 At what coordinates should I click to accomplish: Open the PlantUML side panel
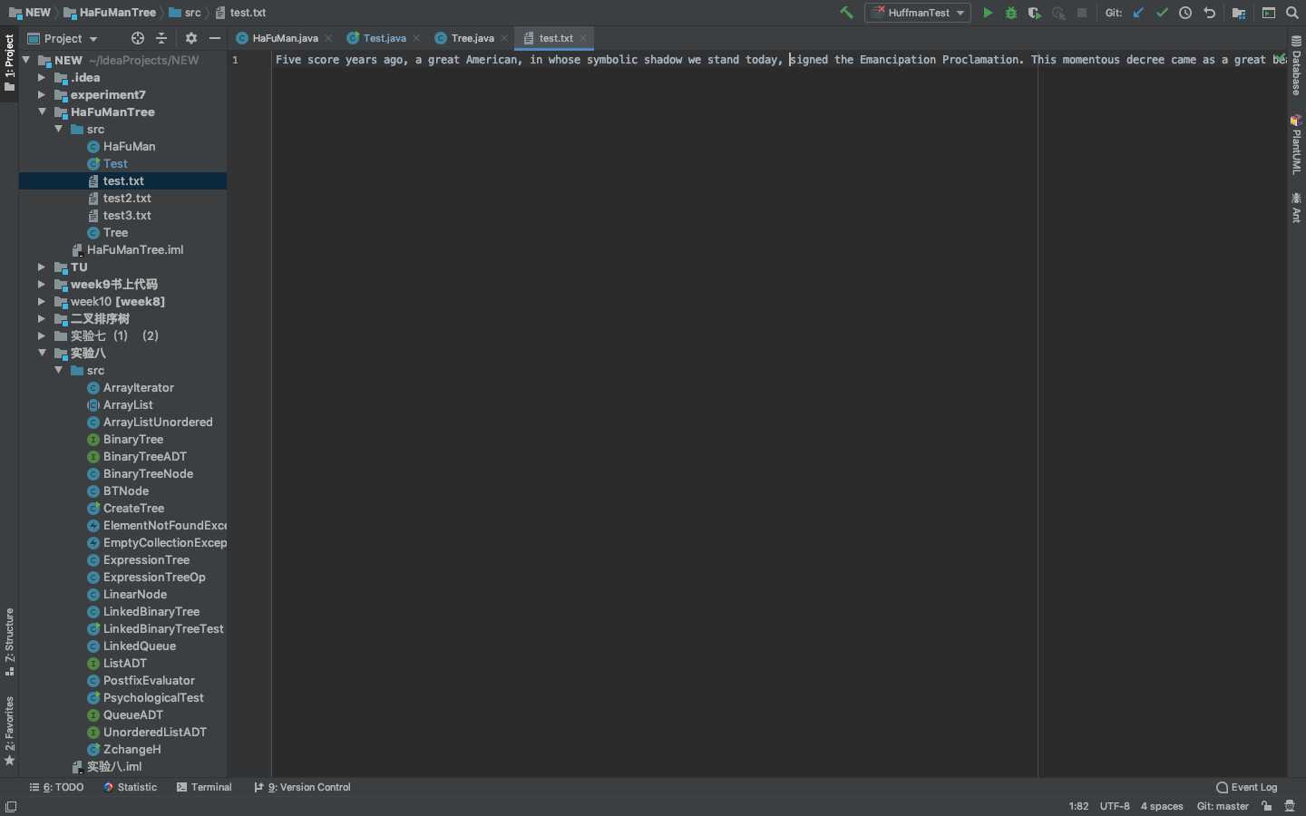click(1297, 145)
